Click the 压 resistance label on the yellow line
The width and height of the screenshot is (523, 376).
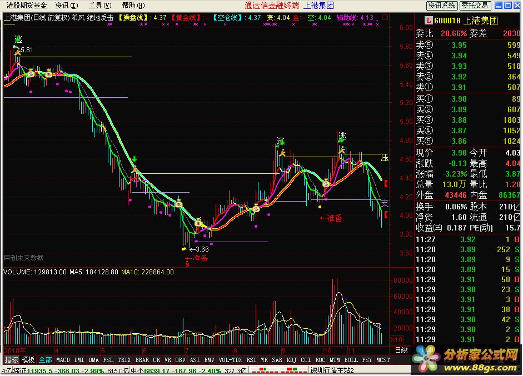coord(385,158)
